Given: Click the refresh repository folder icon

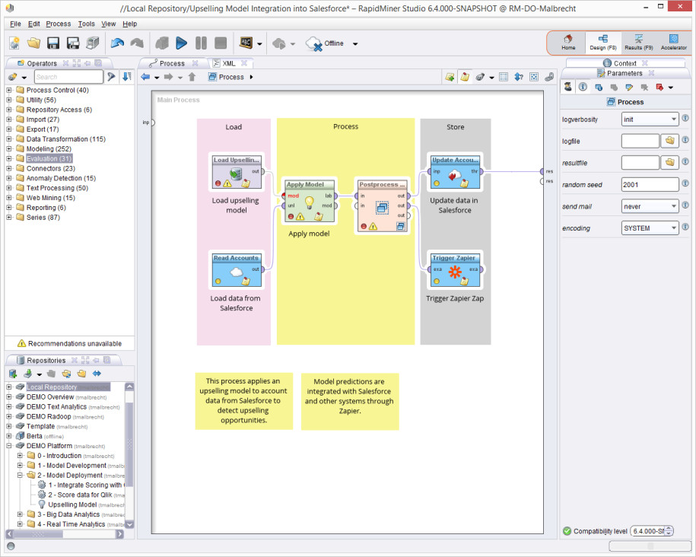Looking at the screenshot, I should 67,374.
